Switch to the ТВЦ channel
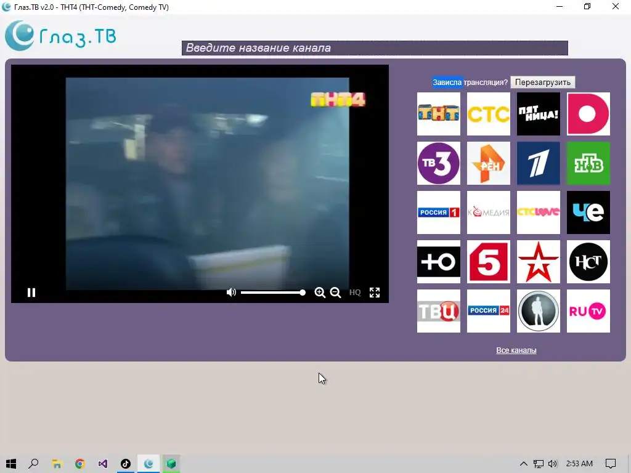The image size is (631, 473). tap(438, 311)
